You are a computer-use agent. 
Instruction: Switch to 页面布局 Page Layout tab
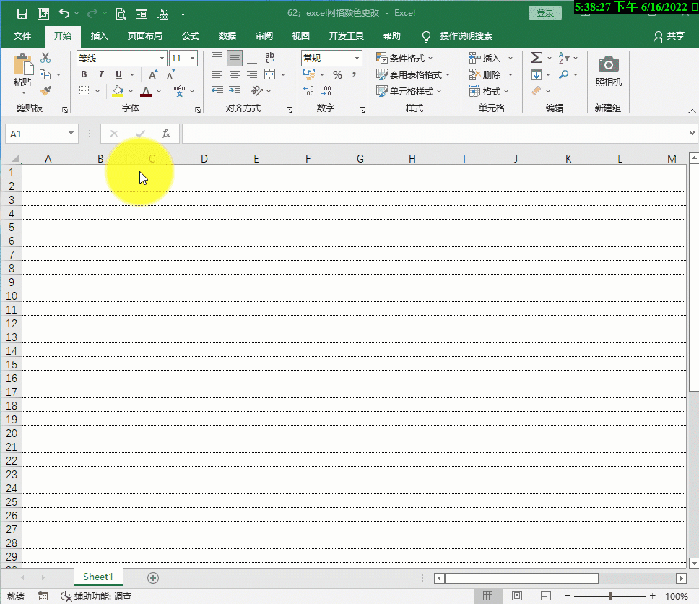point(145,36)
